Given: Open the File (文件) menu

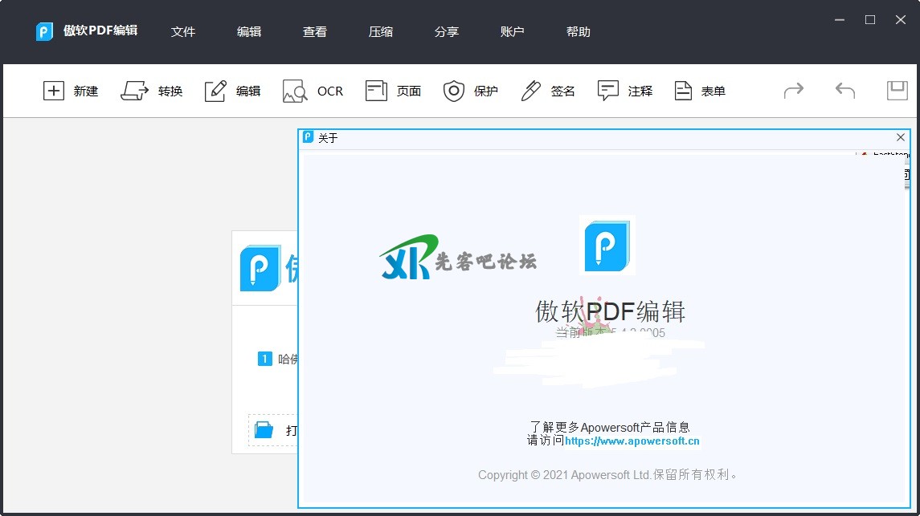Looking at the screenshot, I should pos(183,32).
